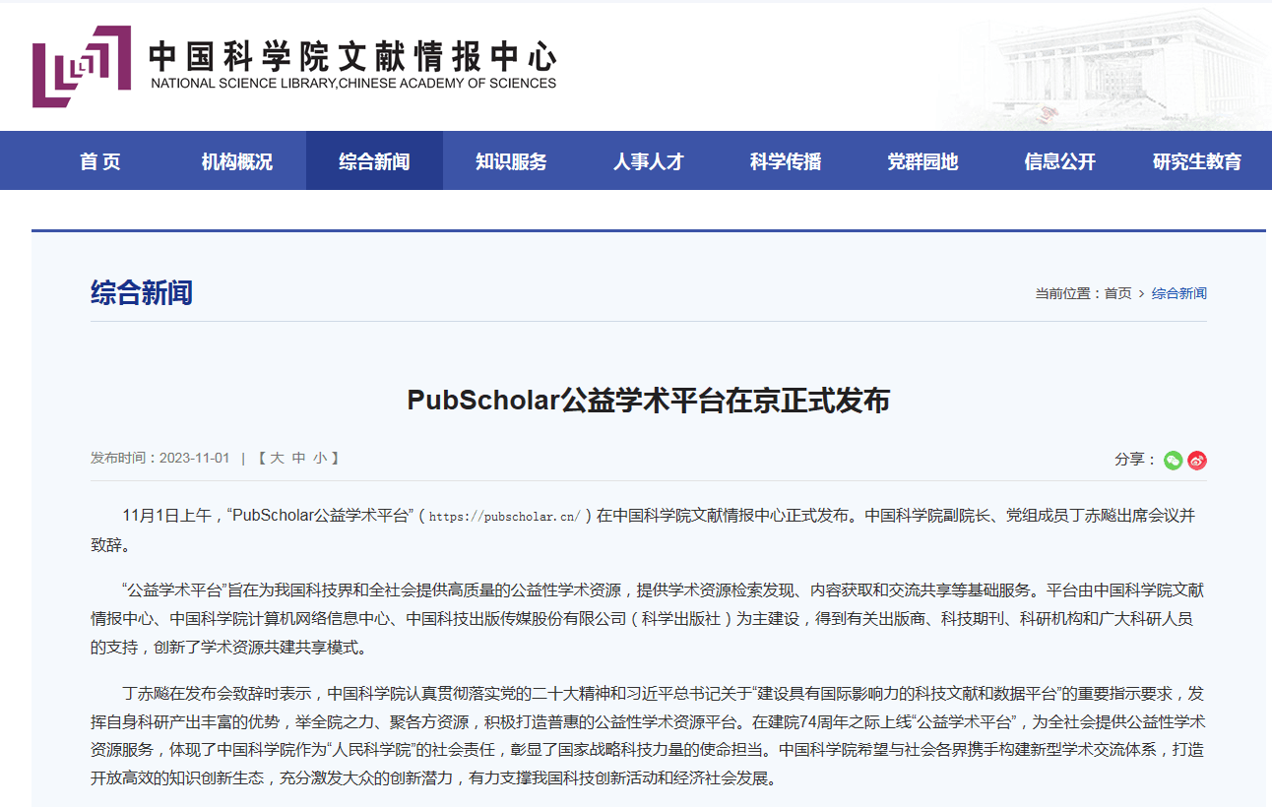Click the 分享： label

[1135, 460]
